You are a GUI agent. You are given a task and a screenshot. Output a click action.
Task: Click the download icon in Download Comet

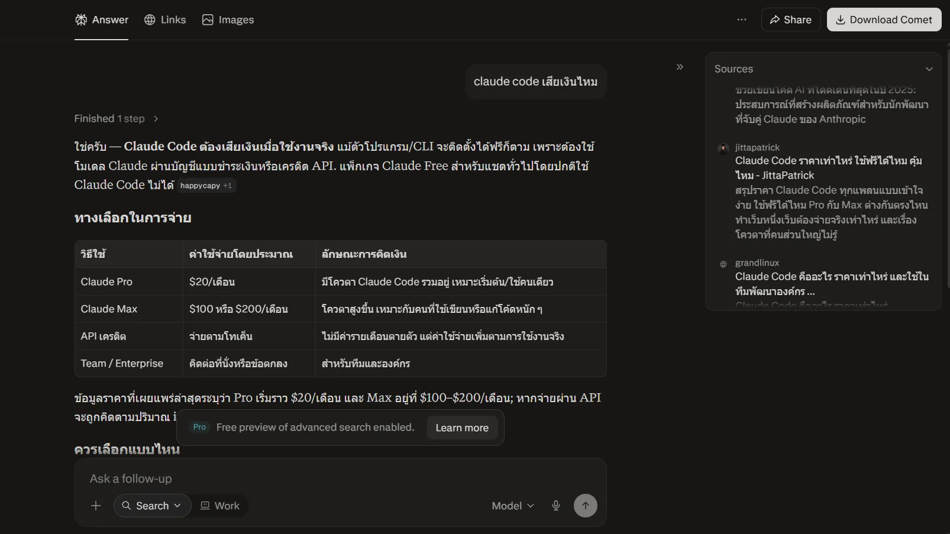tap(841, 20)
